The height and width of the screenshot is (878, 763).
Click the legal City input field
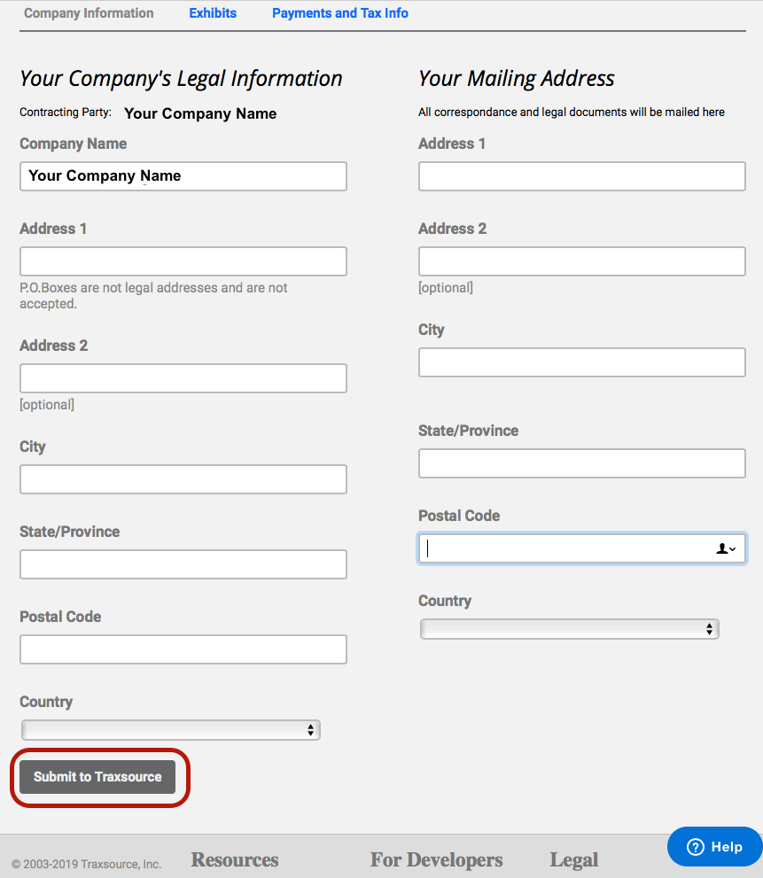coord(183,479)
